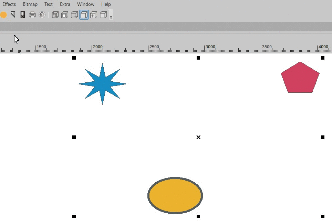The width and height of the screenshot is (332, 224).
Task: Click the 2500 mark on horizontal ruler
Action: (154, 47)
